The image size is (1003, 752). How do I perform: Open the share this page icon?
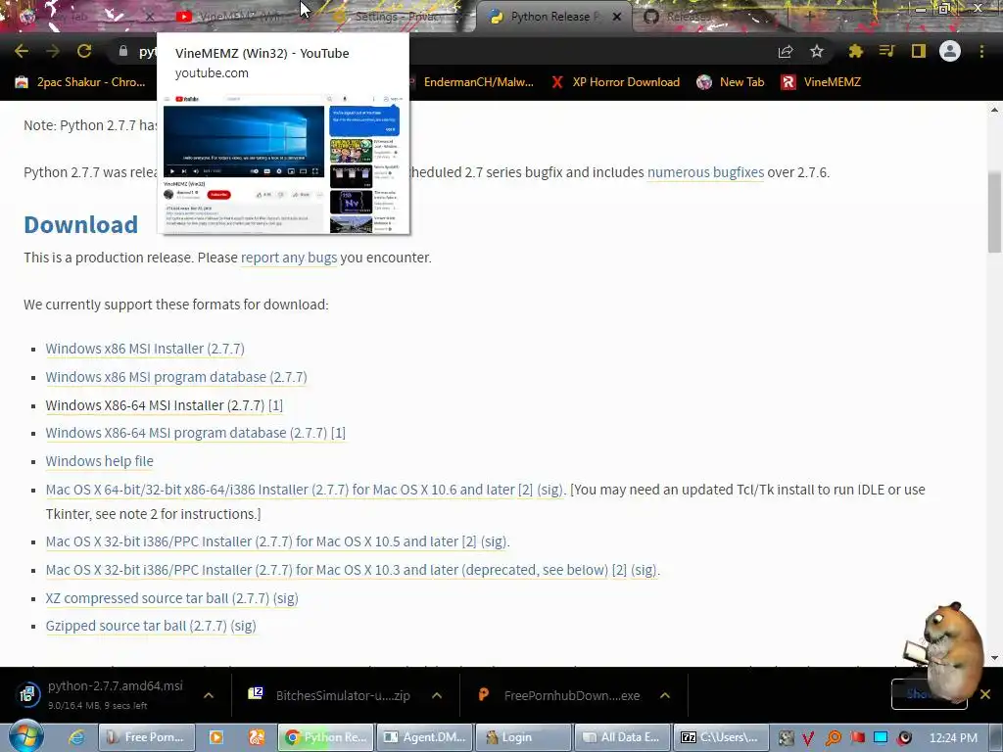pos(786,52)
